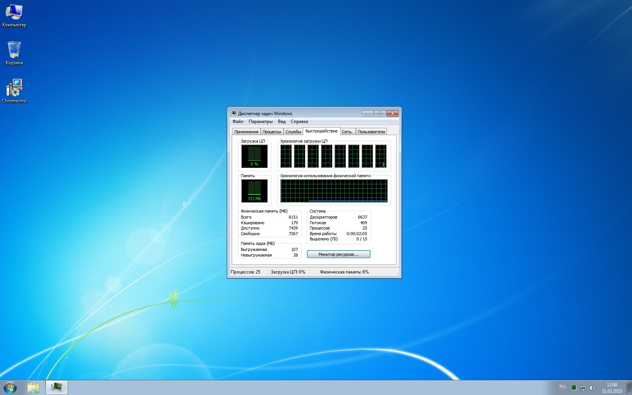This screenshot has height=395, width=632.
Task: Switch to the Процессы tab
Action: click(x=272, y=132)
